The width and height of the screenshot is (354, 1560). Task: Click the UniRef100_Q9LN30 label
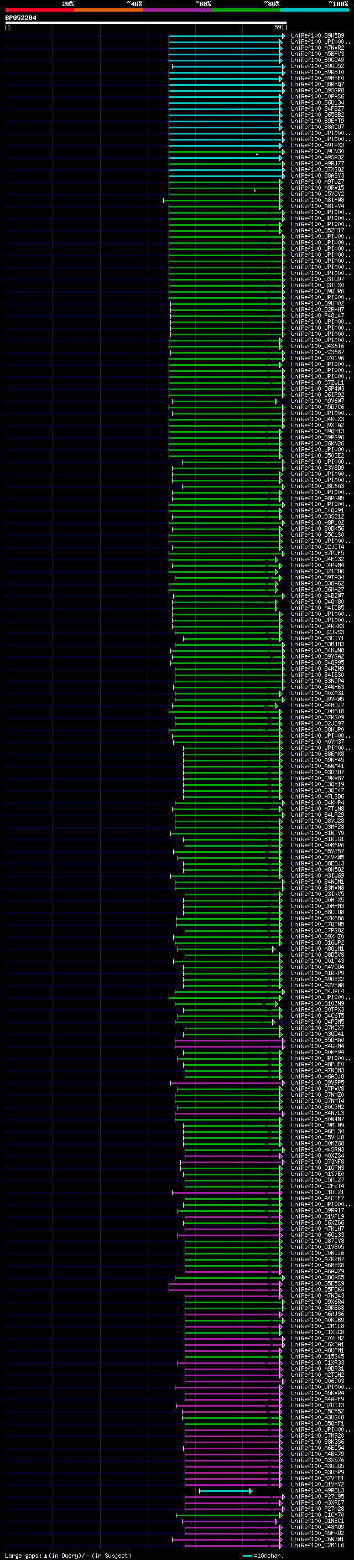coord(317,152)
